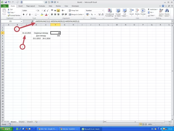
Task: Open the fill color dropdown arrow
Action: [44, 14]
